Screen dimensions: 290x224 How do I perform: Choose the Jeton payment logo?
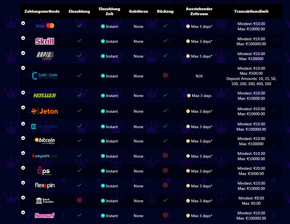[45, 111]
